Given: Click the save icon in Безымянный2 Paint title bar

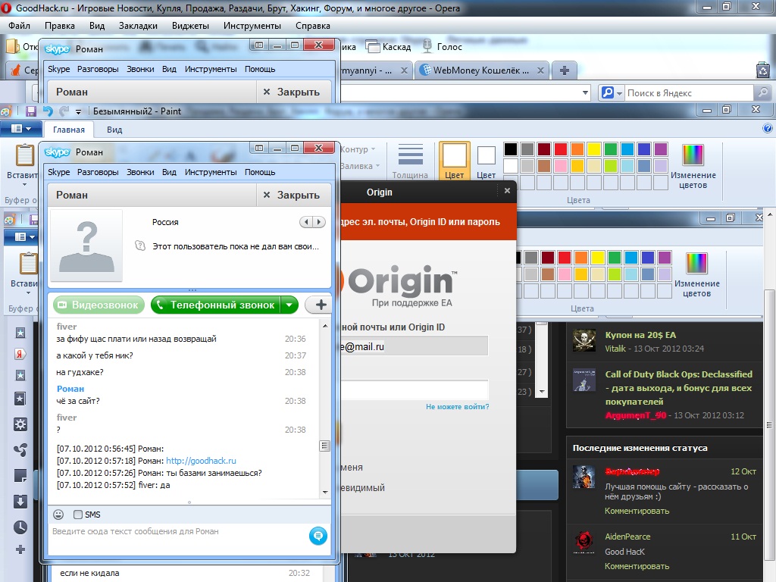Looking at the screenshot, I should pyautogui.click(x=30, y=111).
